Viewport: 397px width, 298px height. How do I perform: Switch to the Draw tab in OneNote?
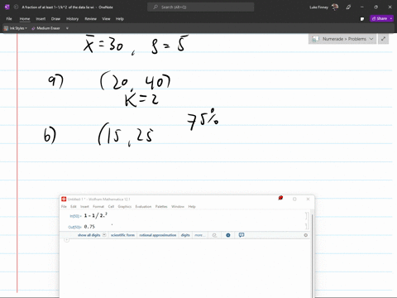[55, 19]
